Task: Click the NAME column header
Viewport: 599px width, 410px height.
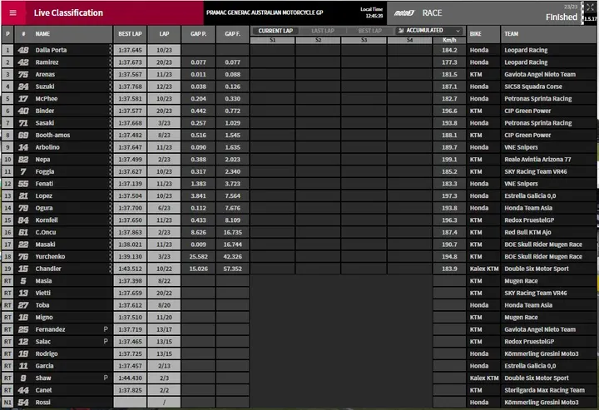Action: tap(42, 34)
